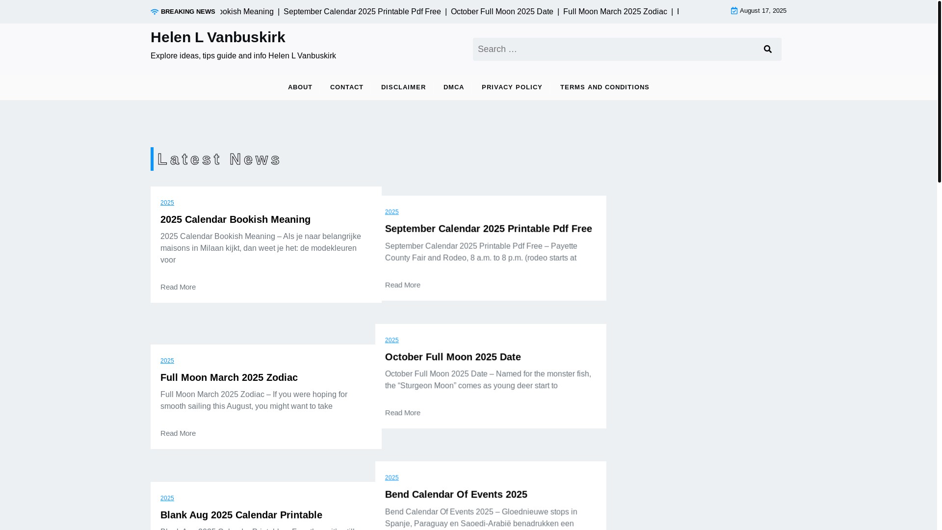Click the site tagline text
The image size is (942, 530).
[x=243, y=56]
